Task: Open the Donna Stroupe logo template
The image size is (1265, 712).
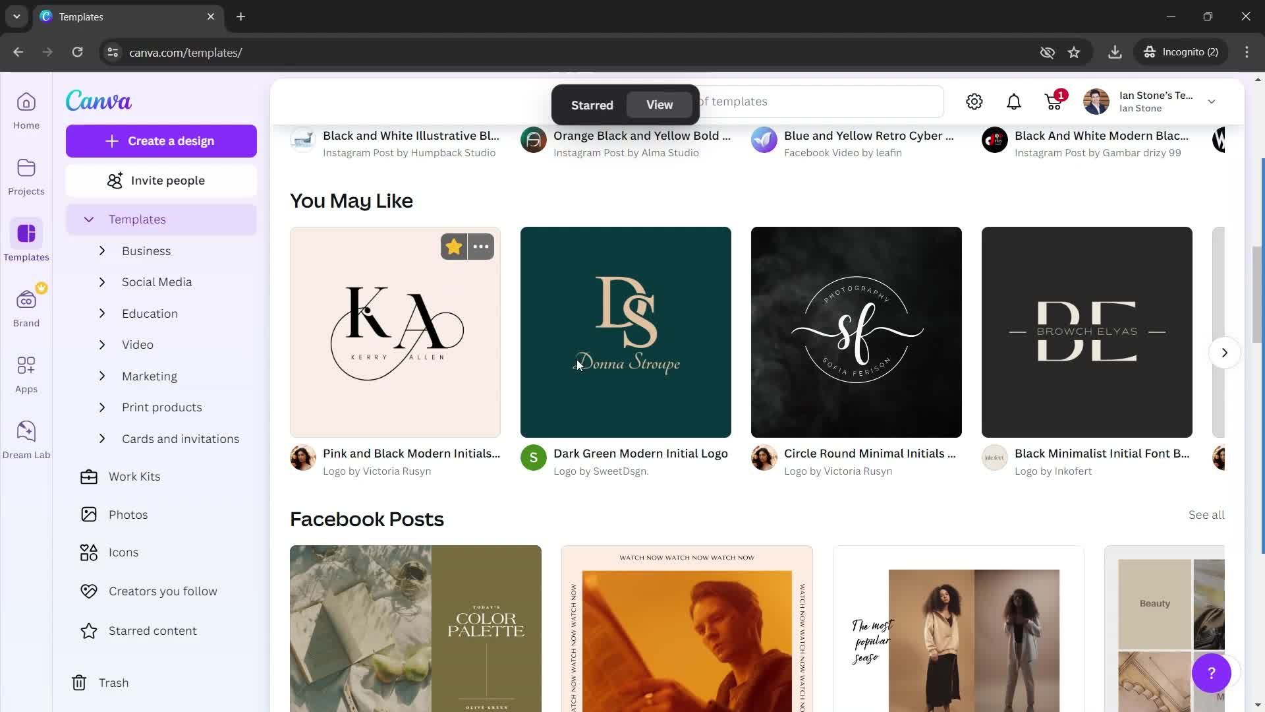Action: [626, 332]
